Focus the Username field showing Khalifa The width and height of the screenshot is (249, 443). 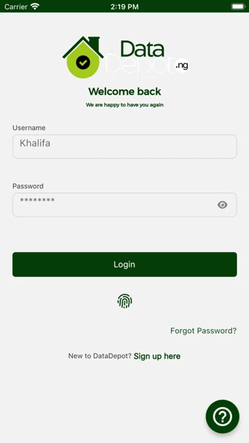click(x=125, y=146)
